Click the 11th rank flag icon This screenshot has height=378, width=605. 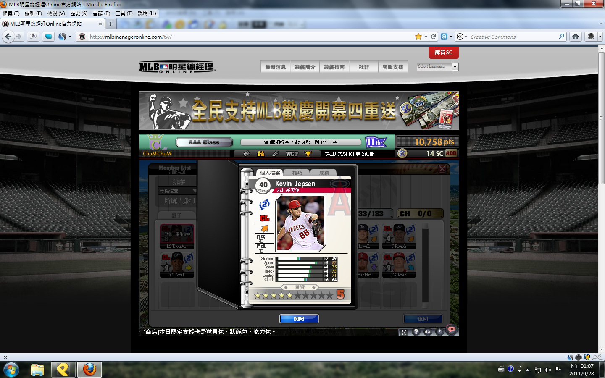pos(376,142)
